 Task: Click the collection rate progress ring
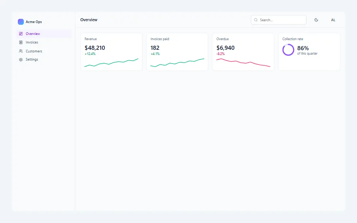pyautogui.click(x=288, y=50)
